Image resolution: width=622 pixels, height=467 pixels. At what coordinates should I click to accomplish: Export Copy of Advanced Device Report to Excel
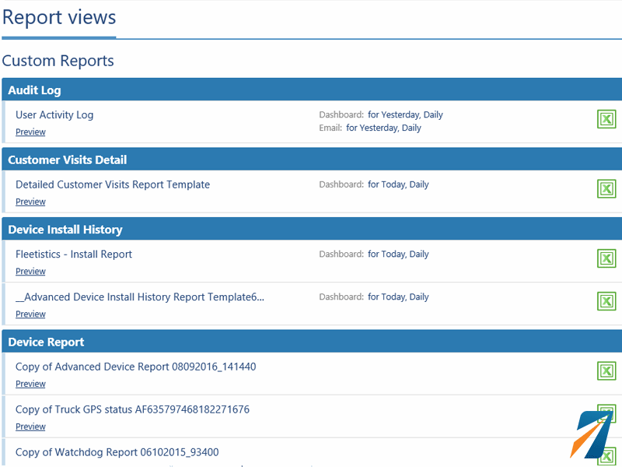click(606, 372)
